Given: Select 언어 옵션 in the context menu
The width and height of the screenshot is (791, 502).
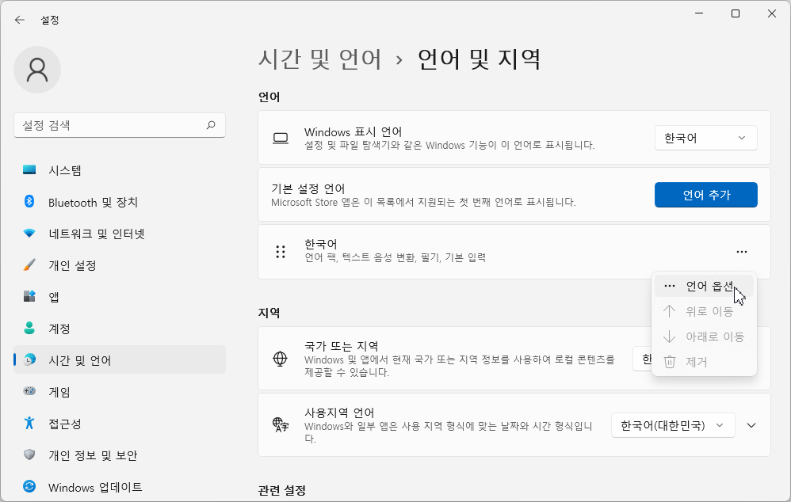Looking at the screenshot, I should [x=704, y=287].
